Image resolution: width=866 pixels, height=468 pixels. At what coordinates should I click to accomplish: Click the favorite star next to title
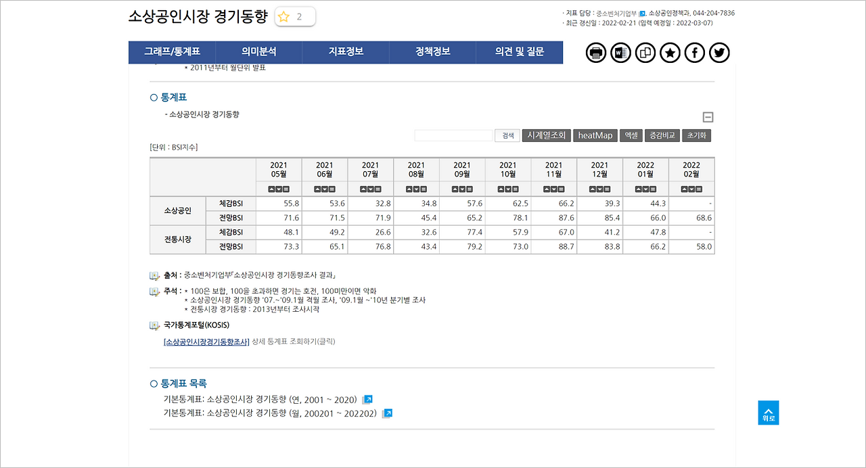pos(284,17)
